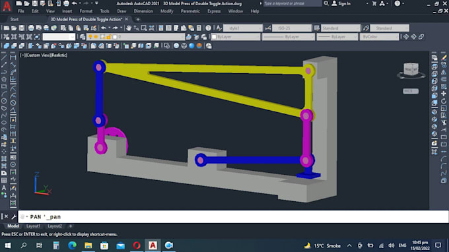The width and height of the screenshot is (449, 252).
Task: Open File Explorer from the Windows taskbar
Action: tap(88, 245)
